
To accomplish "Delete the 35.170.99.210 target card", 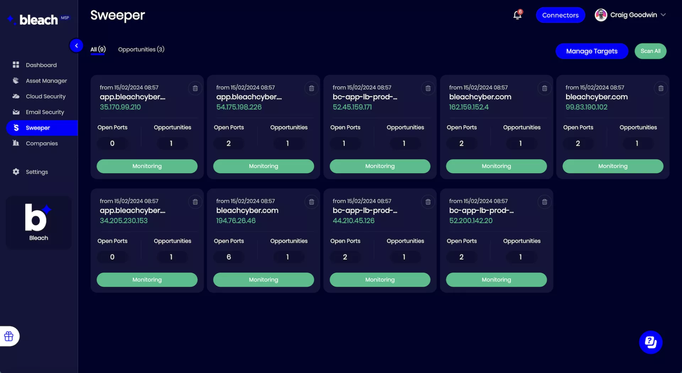I will pyautogui.click(x=195, y=88).
